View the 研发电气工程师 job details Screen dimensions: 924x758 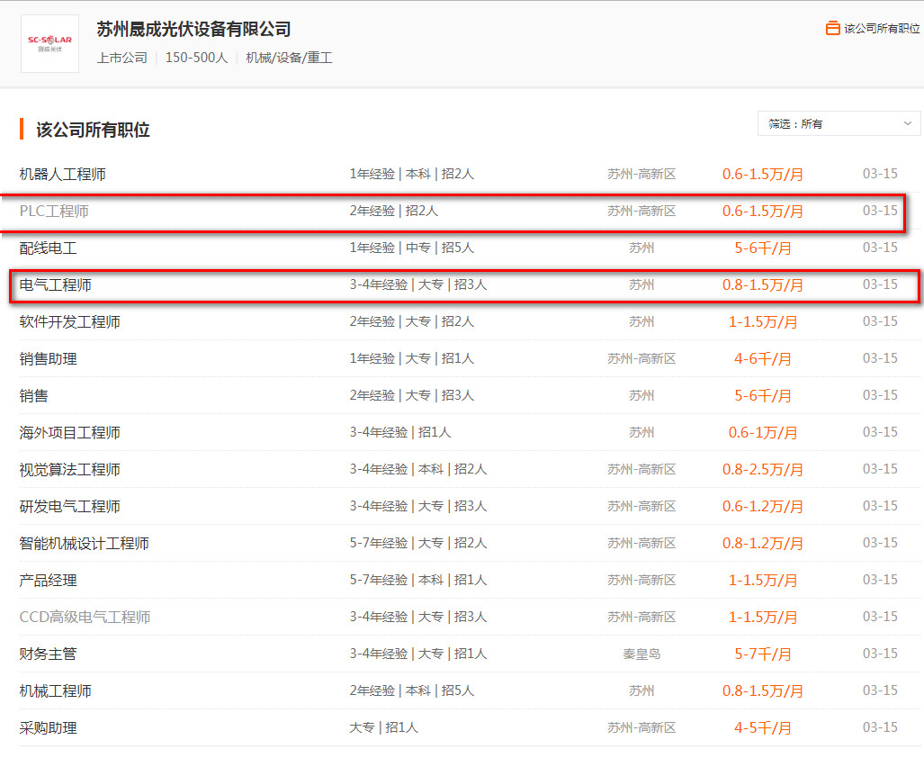70,507
